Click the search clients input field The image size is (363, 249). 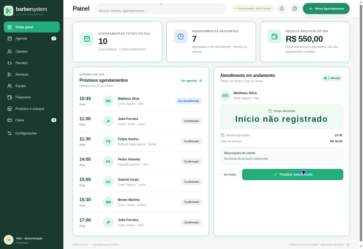coord(161,9)
